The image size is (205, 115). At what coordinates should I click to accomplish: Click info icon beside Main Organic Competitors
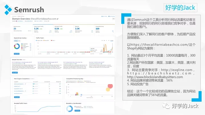point(34,79)
